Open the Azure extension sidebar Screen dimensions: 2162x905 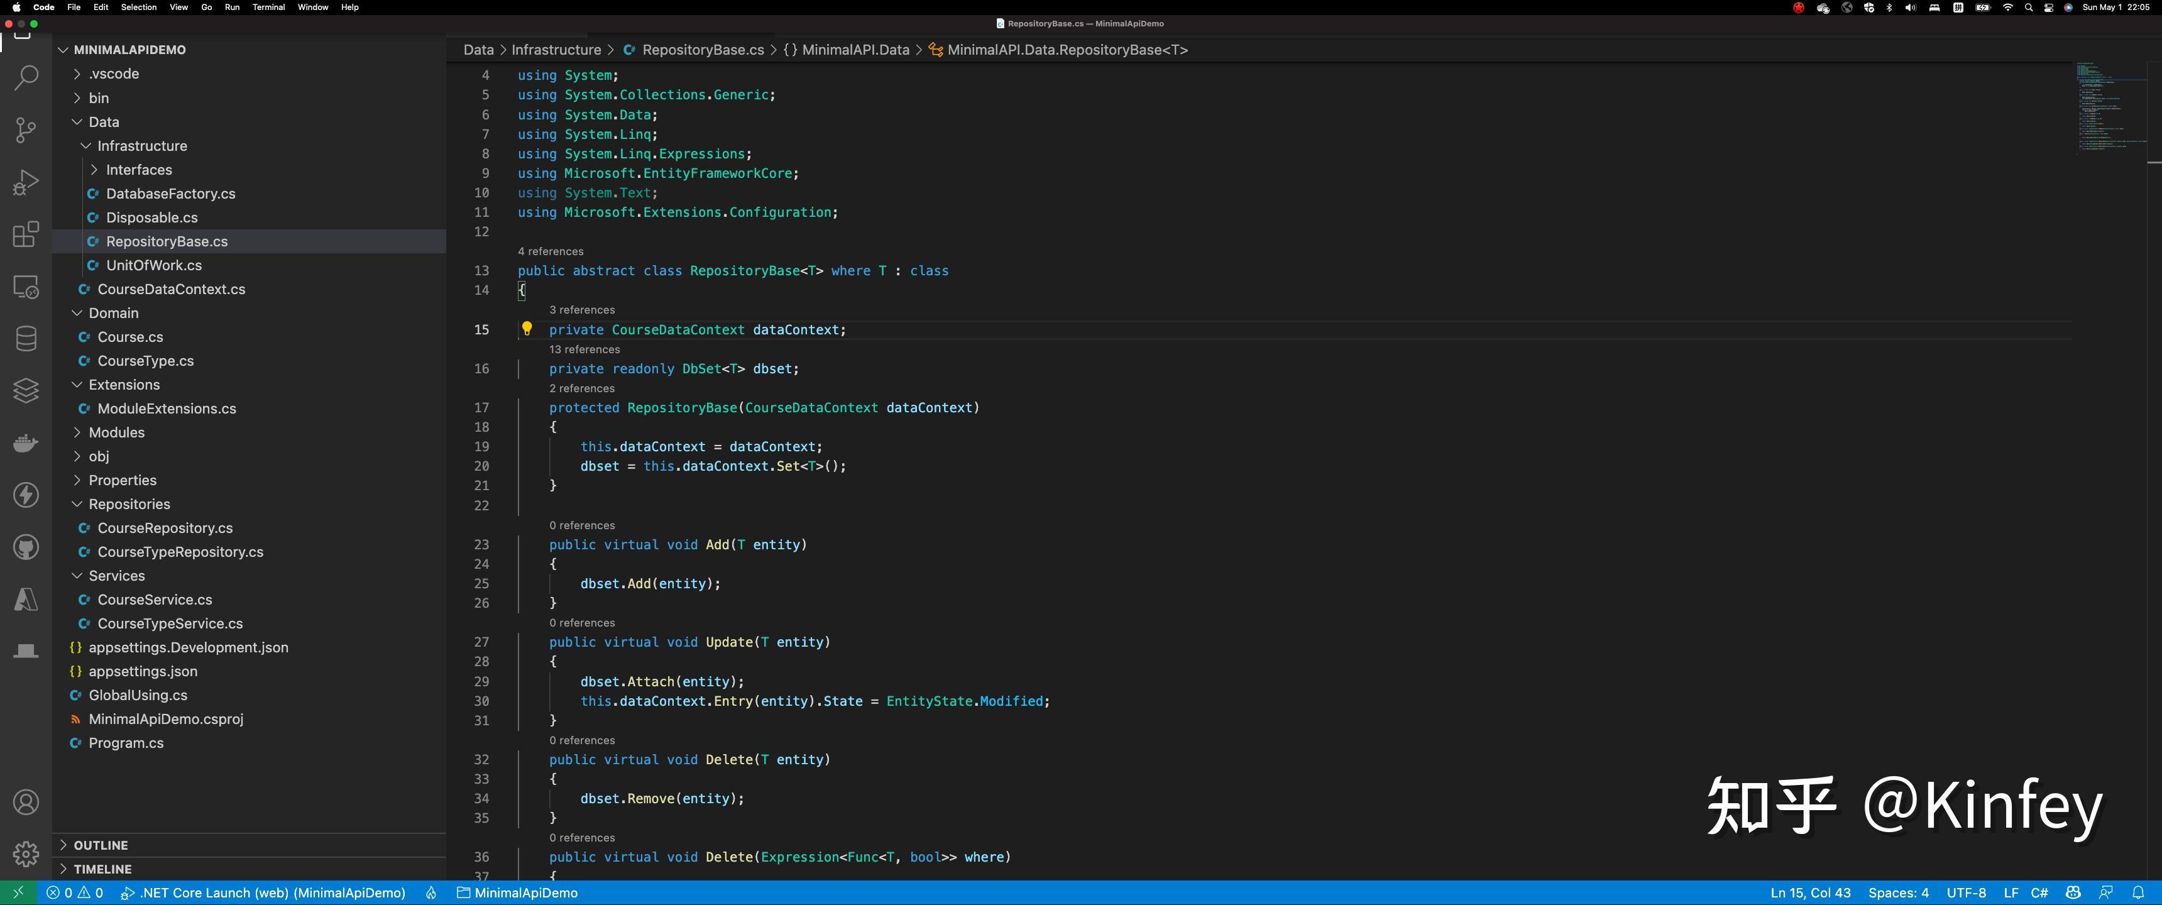26,598
